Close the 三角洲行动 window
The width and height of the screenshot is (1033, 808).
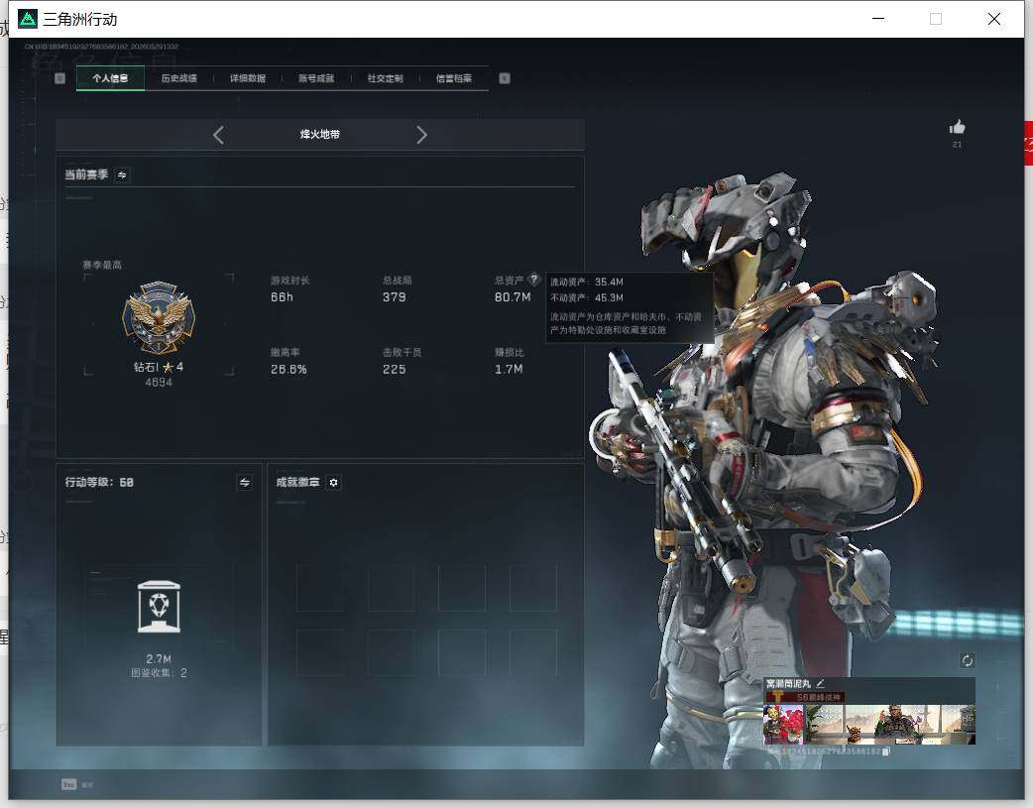pyautogui.click(x=994, y=19)
